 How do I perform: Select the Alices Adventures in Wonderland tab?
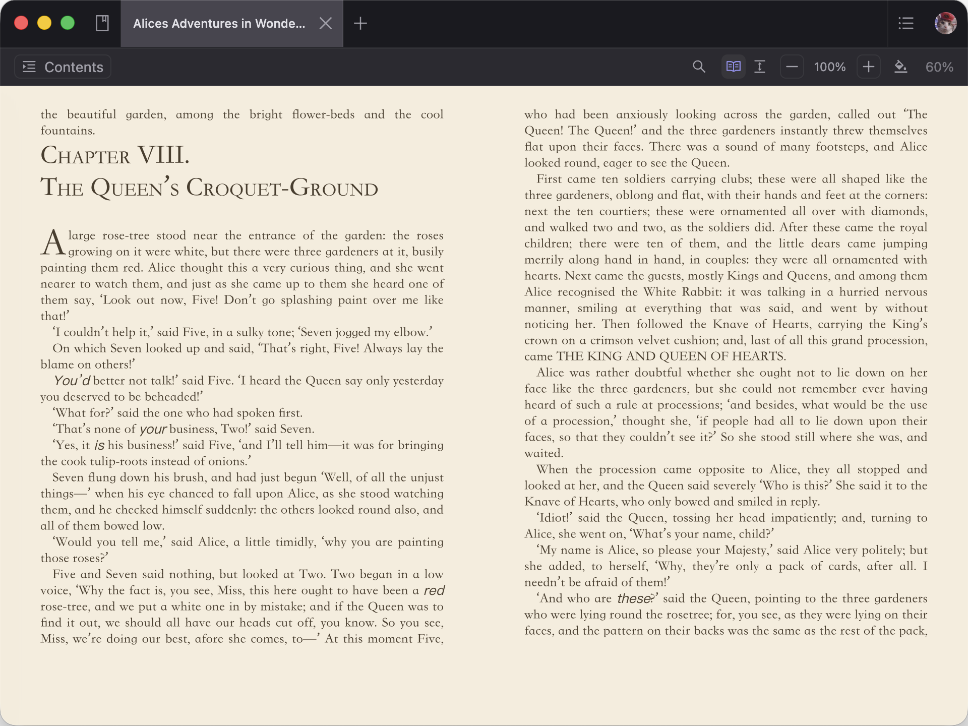coord(219,23)
